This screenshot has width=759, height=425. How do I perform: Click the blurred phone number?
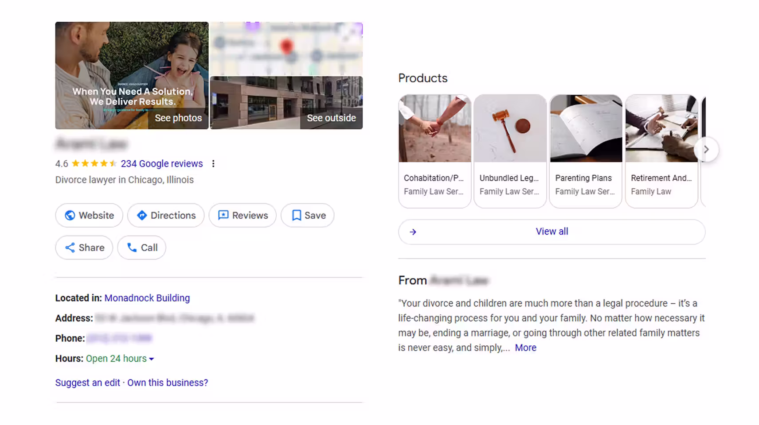tap(119, 338)
